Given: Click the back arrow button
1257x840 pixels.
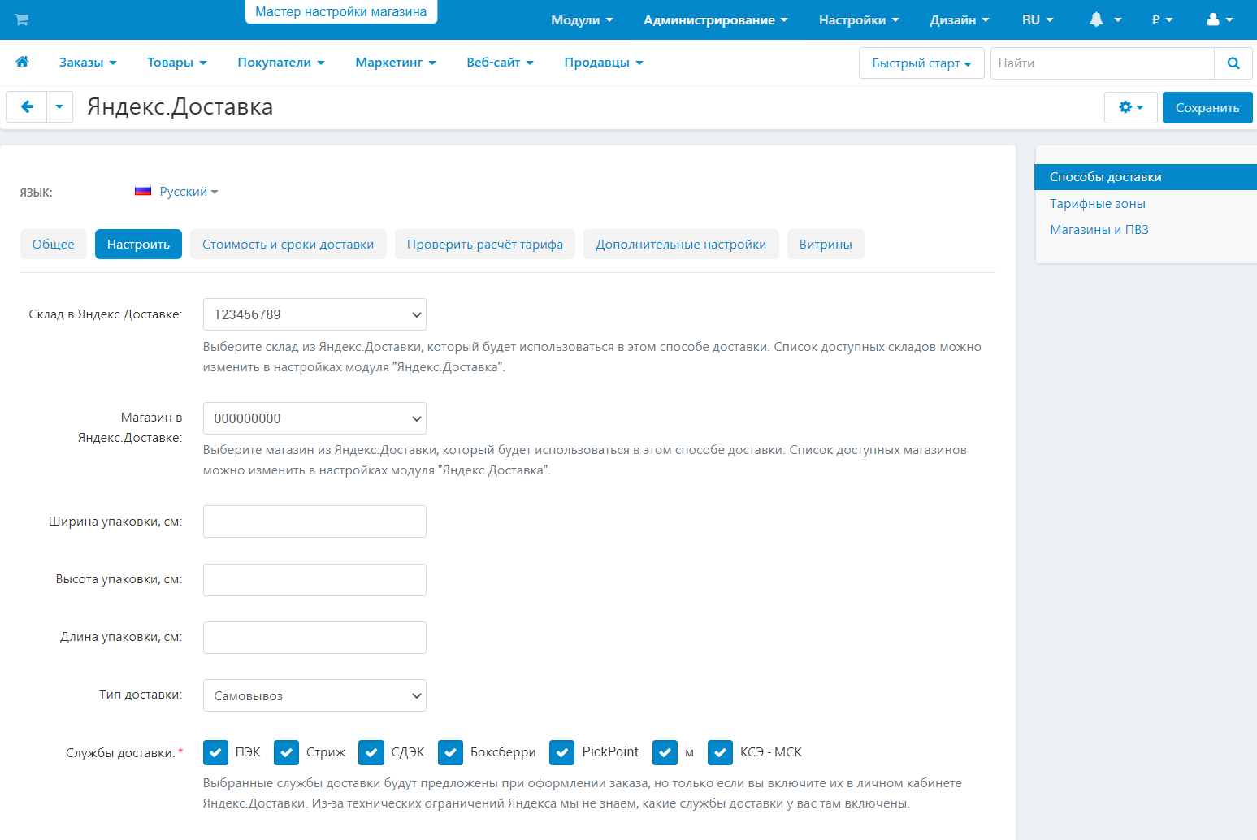Looking at the screenshot, I should point(27,107).
